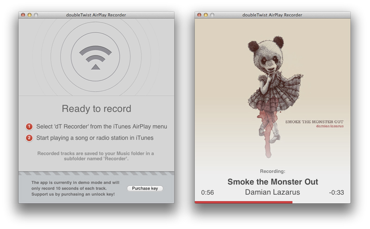Viewport: 370px width, 229px height.
Task: Click the red step 2 badge
Action: [29, 138]
